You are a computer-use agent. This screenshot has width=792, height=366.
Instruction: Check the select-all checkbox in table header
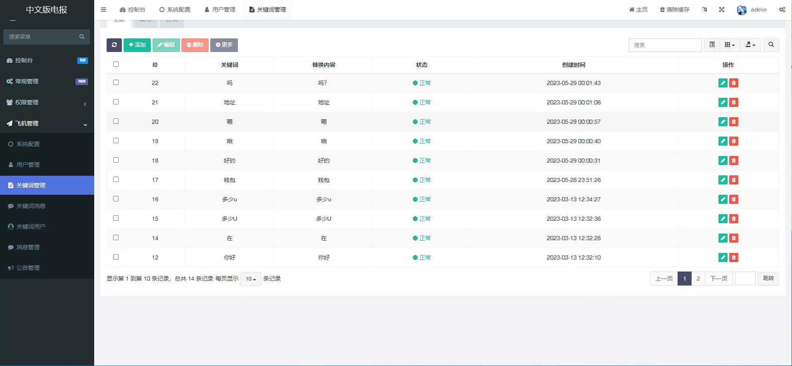click(116, 64)
